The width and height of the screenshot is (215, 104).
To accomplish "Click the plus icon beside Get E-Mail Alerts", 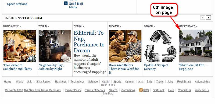I will point(66,3).
